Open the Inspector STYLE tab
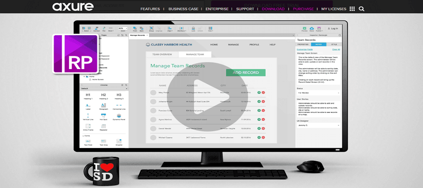423x188 pixels. (334, 44)
